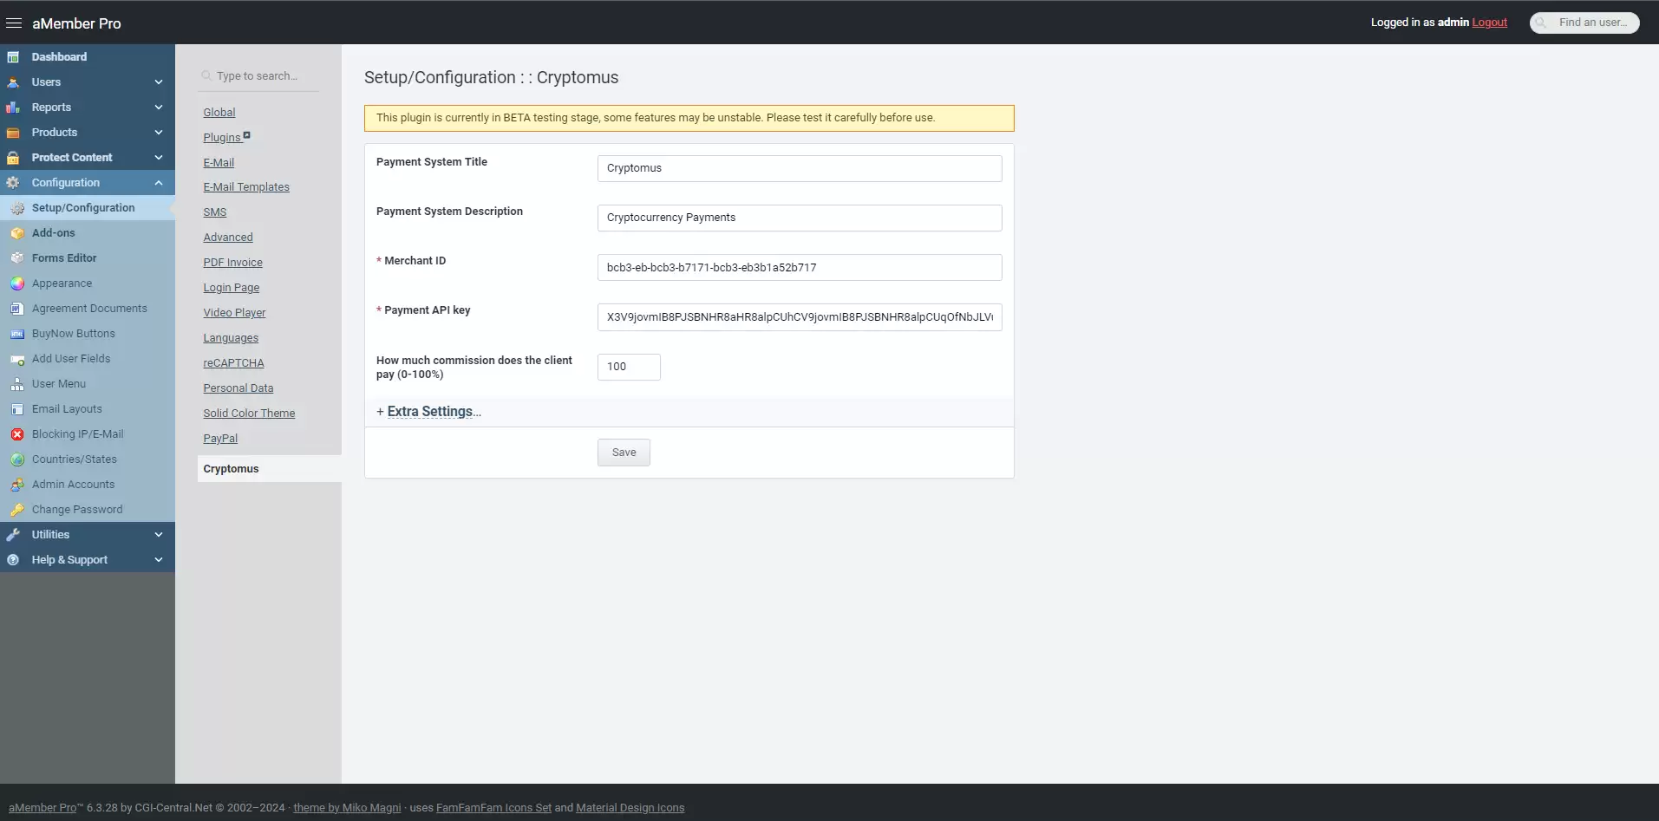
Task: Select Admin Accounts in sidebar
Action: [x=73, y=485]
